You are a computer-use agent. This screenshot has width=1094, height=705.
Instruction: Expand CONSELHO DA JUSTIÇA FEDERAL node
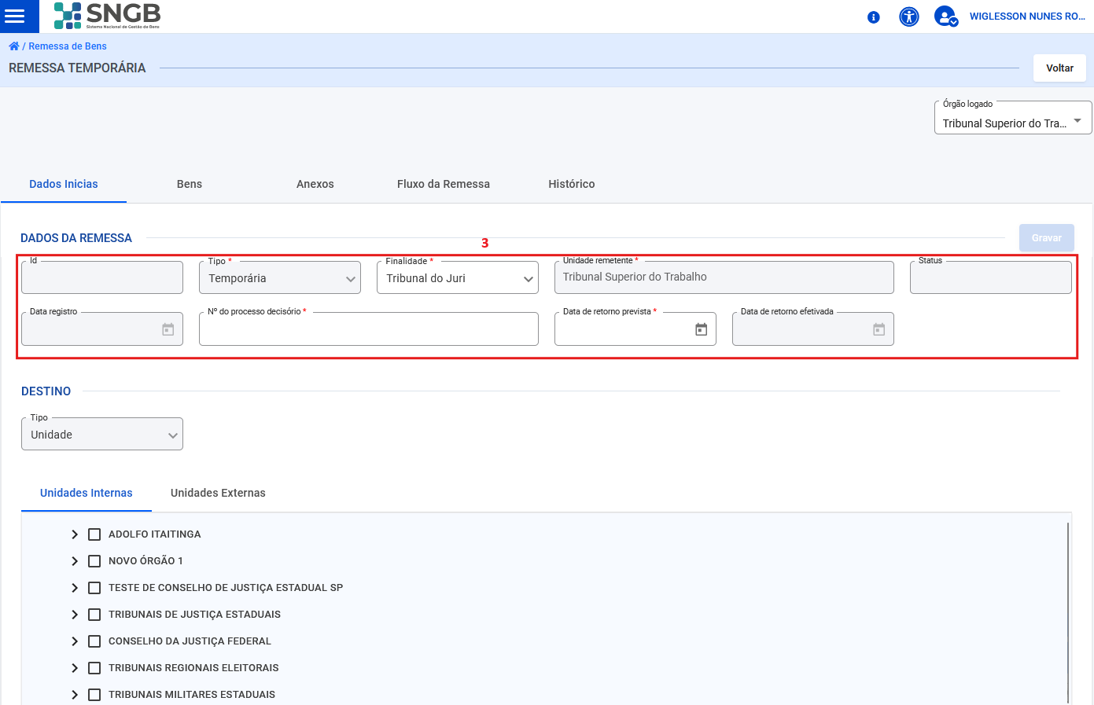click(x=75, y=641)
